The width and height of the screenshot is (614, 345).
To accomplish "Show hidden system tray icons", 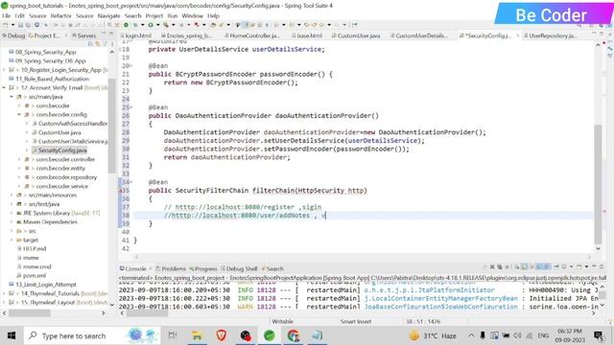I will (x=471, y=335).
